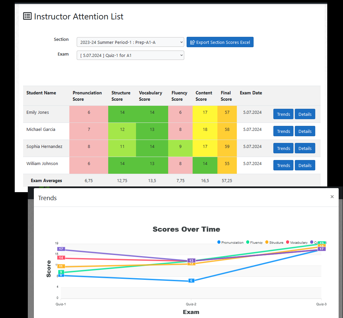Screen dimensions: 343x318
Task: Toggle Pronunciation series in chart legend
Action: coord(230,242)
